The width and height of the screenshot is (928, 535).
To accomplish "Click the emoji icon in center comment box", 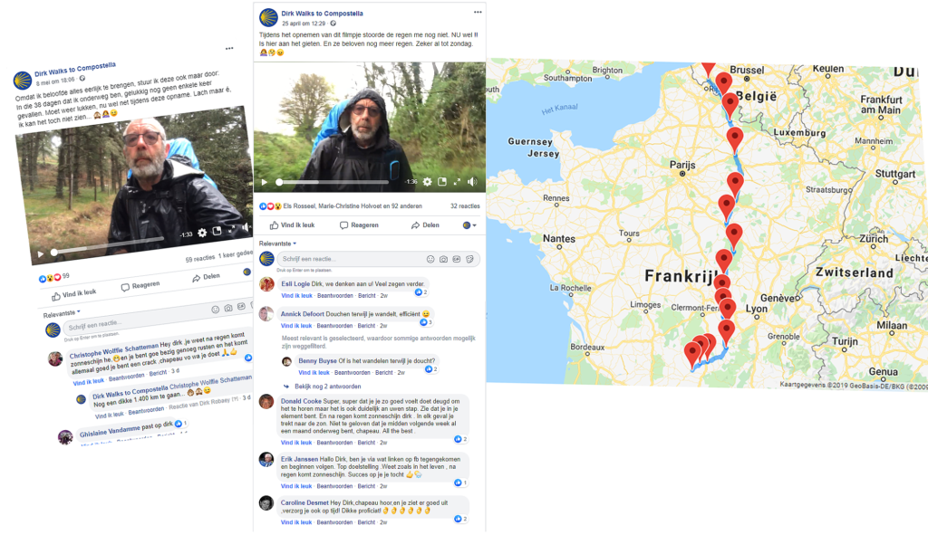I will (430, 259).
